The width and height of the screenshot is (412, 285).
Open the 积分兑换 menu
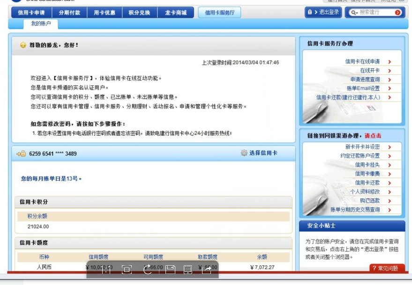pos(139,12)
